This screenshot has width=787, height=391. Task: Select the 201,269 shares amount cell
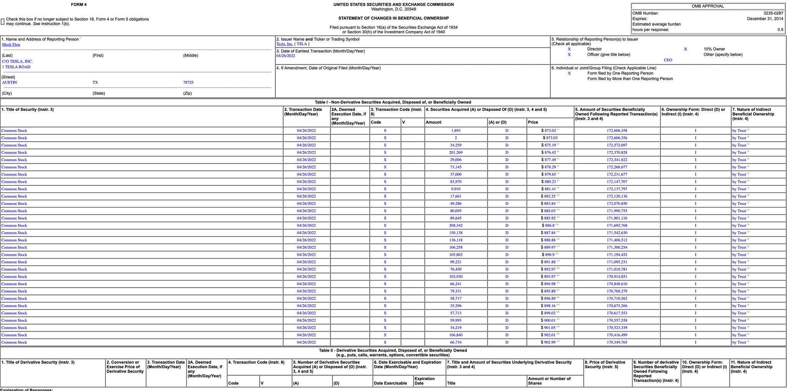tap(456, 153)
